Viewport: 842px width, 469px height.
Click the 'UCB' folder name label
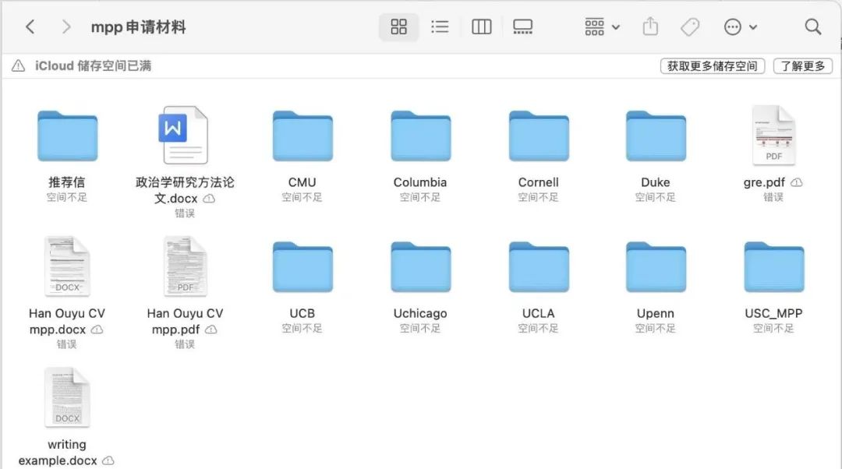click(302, 313)
